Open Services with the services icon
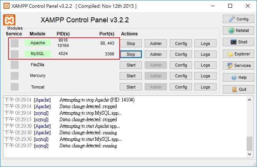 238,65
